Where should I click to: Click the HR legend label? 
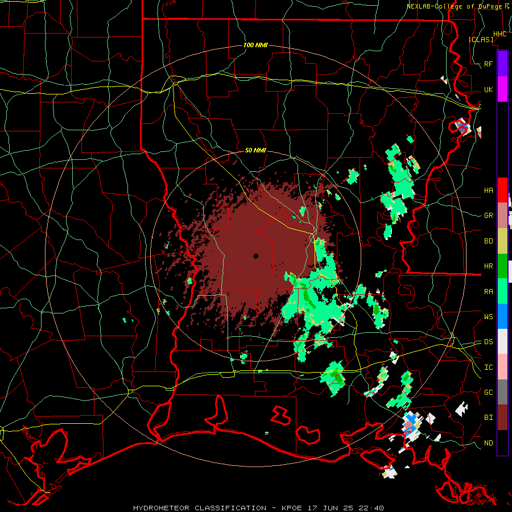488,266
